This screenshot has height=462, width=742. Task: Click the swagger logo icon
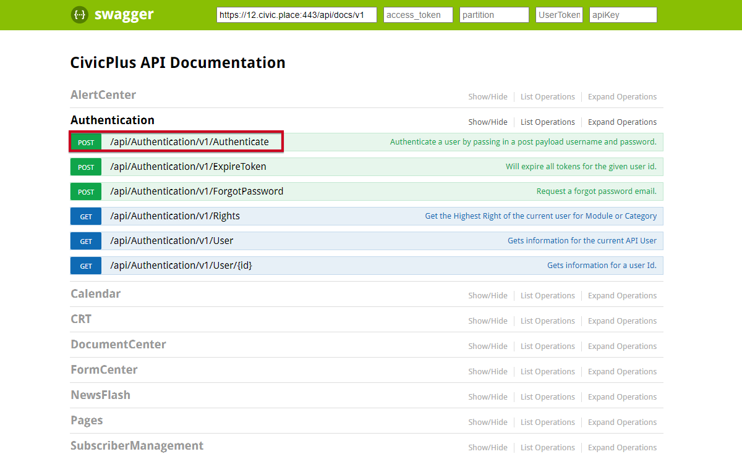pyautogui.click(x=80, y=15)
